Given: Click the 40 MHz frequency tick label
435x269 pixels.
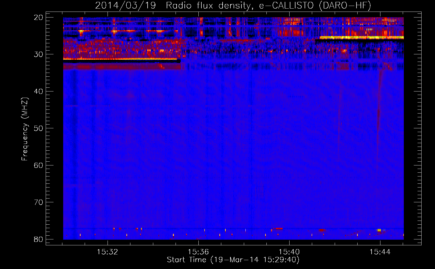Looking at the screenshot, I should 38,91.
